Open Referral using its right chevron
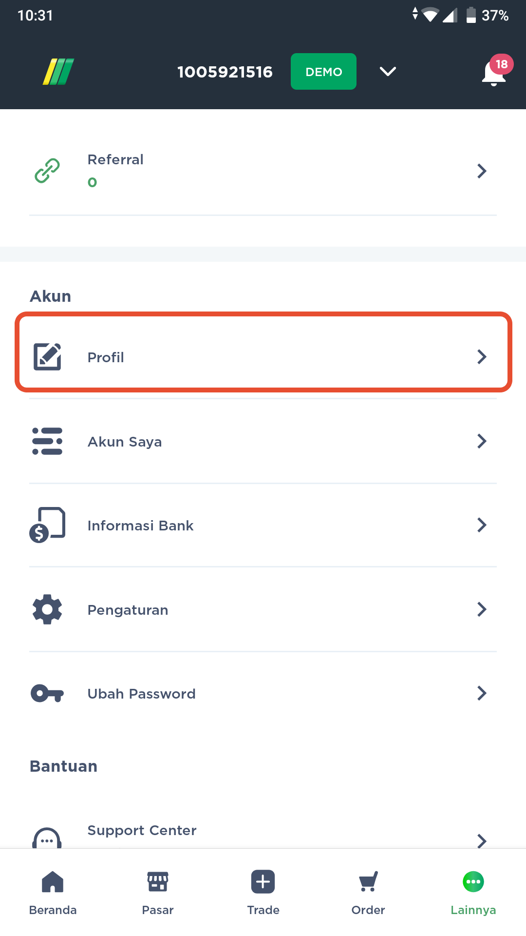 coord(482,171)
